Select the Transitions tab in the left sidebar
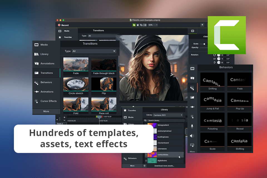 click(46, 73)
